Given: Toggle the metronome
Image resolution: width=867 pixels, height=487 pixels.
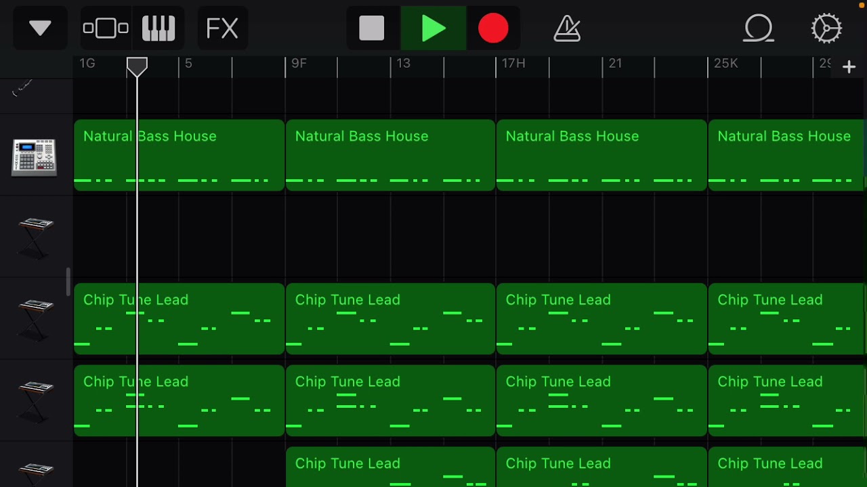Looking at the screenshot, I should 567,28.
